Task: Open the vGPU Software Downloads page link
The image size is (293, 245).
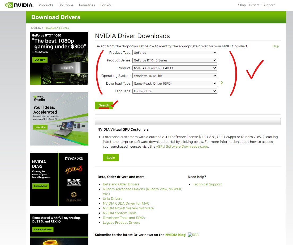Action: pyautogui.click(x=182, y=147)
